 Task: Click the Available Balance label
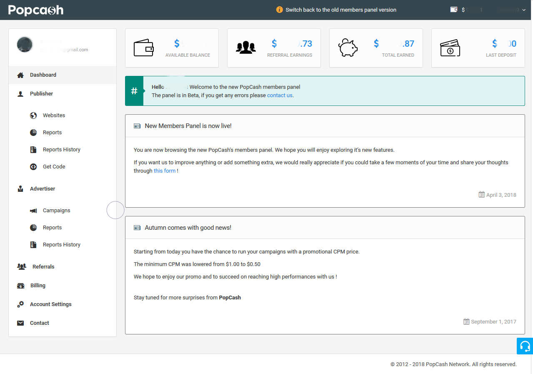click(x=188, y=55)
